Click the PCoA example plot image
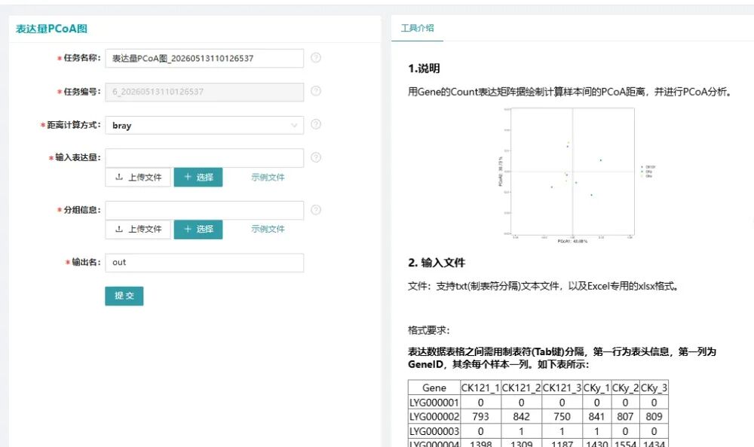The width and height of the screenshot is (754, 447). [x=576, y=175]
